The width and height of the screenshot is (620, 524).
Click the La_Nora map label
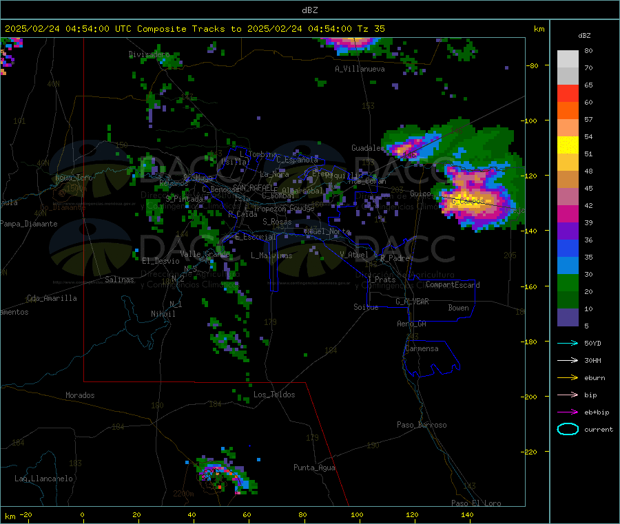click(274, 174)
